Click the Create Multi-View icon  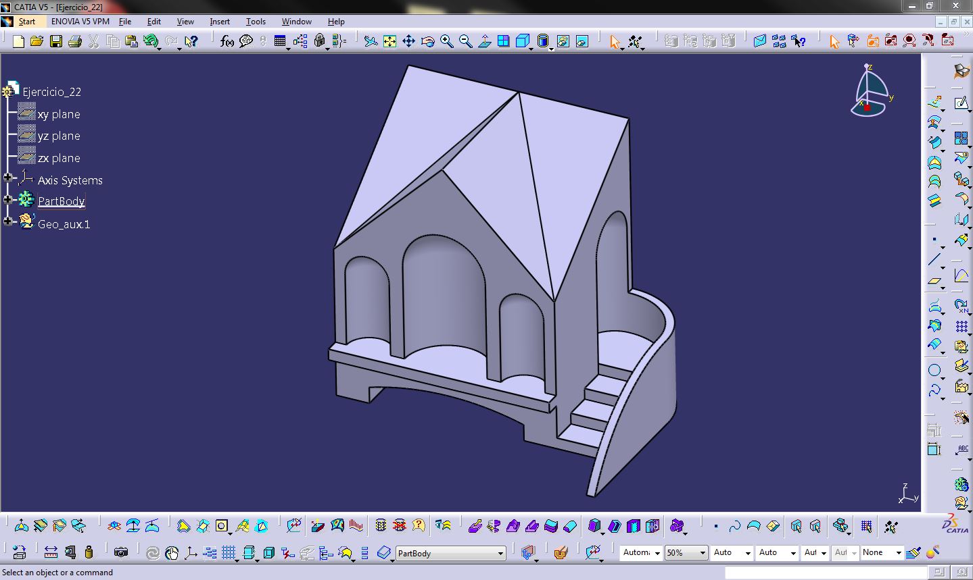[x=503, y=42]
